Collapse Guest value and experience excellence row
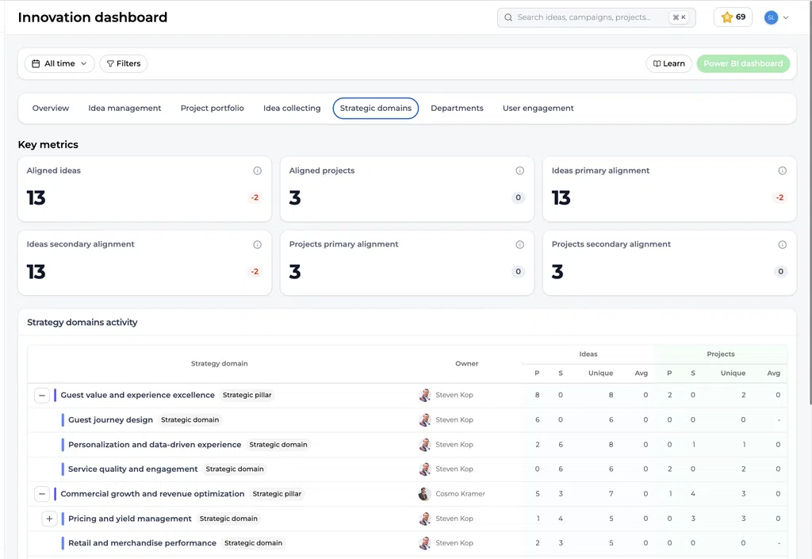This screenshot has width=812, height=559. tap(42, 396)
